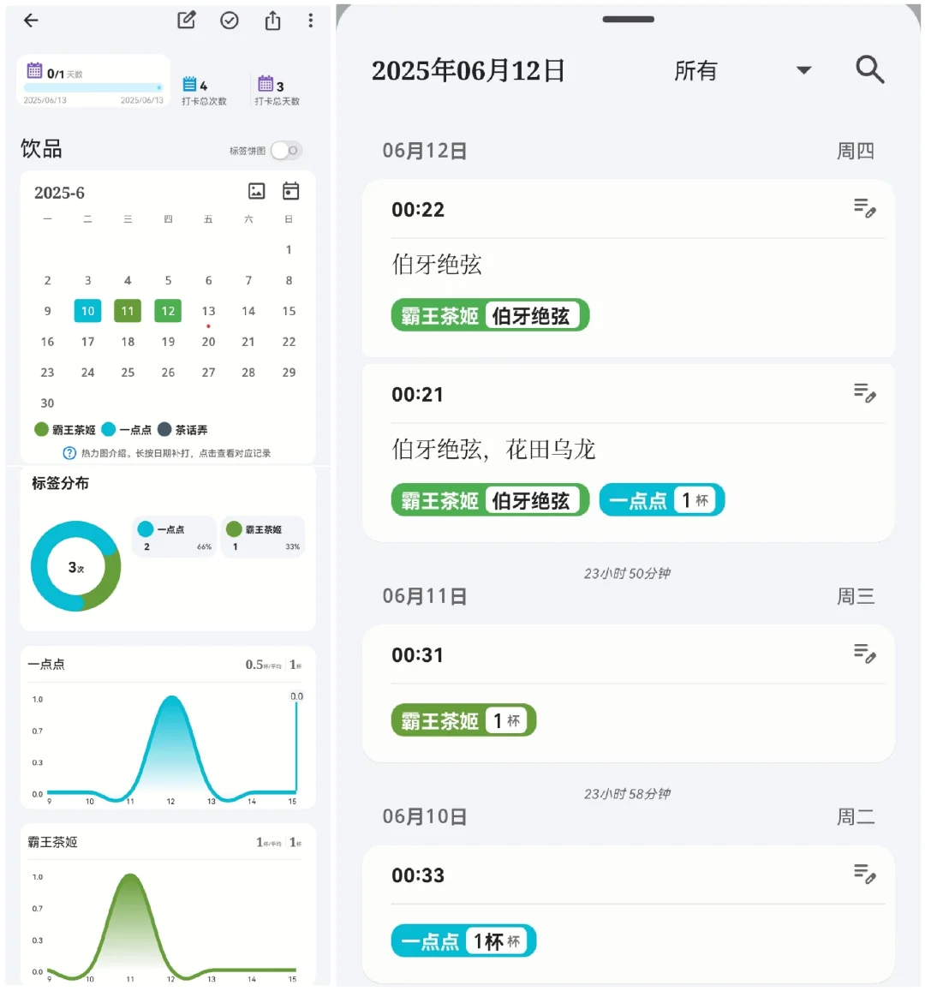Expand the 2025-6 month selector
Image resolution: width=925 pixels, height=991 pixels.
[60, 193]
